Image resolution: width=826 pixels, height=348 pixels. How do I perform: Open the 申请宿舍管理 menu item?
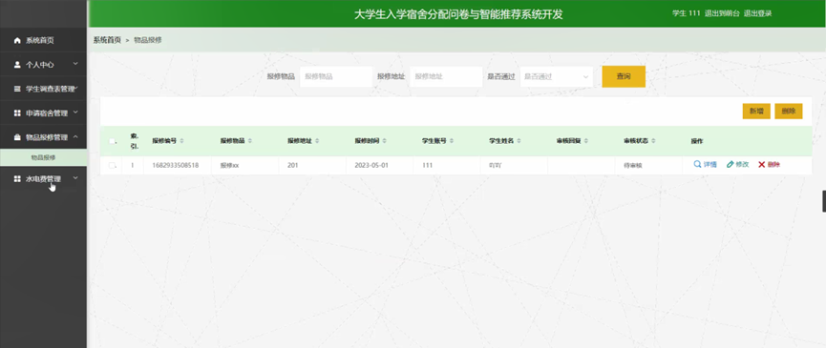43,113
